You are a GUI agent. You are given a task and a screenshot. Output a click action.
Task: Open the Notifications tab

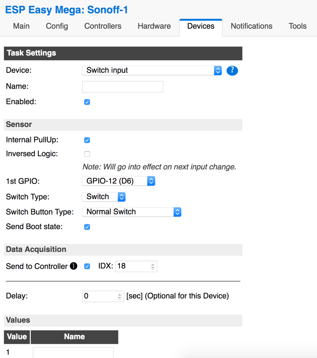[x=252, y=26]
